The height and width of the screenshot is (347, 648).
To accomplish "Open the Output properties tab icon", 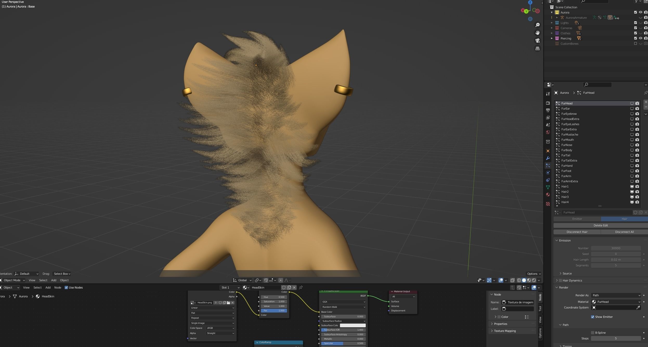I will (548, 110).
